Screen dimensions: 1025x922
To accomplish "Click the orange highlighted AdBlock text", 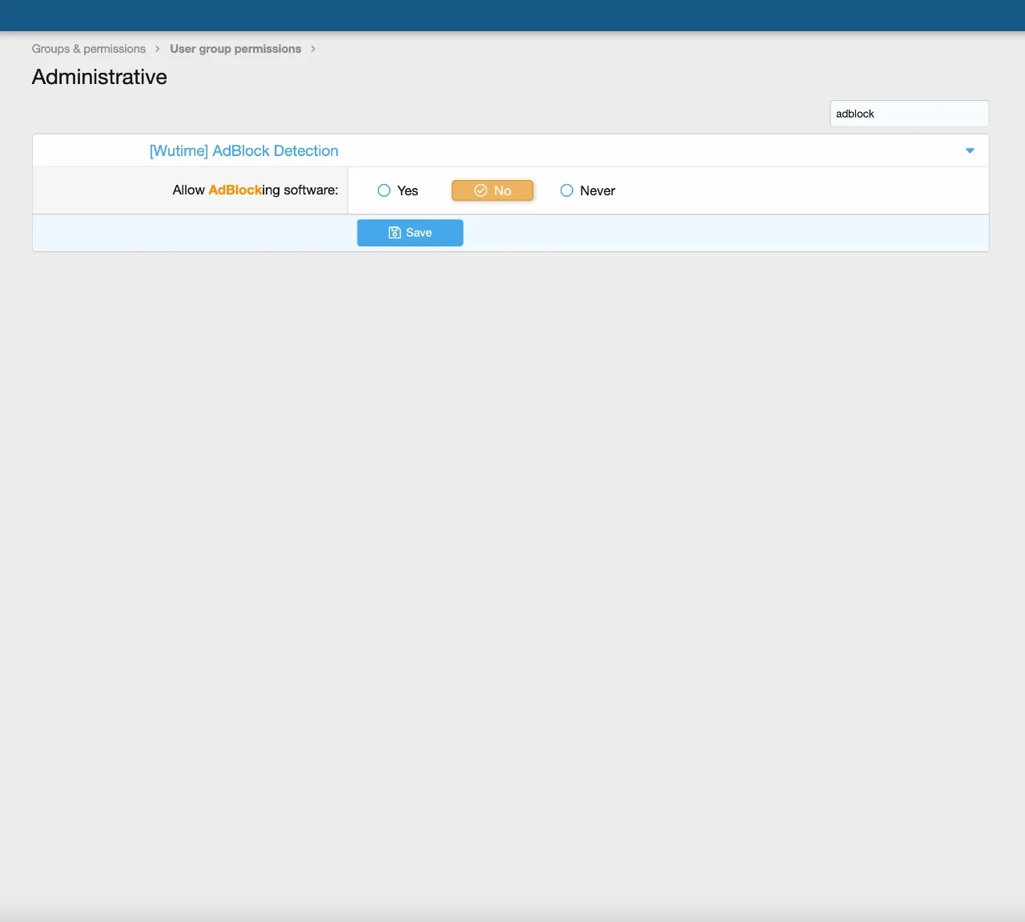I will [235, 190].
